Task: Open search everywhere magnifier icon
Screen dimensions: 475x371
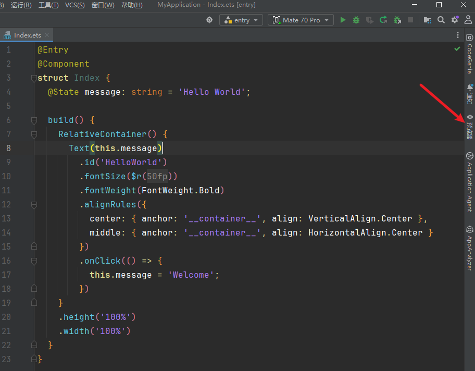Action: pos(441,20)
